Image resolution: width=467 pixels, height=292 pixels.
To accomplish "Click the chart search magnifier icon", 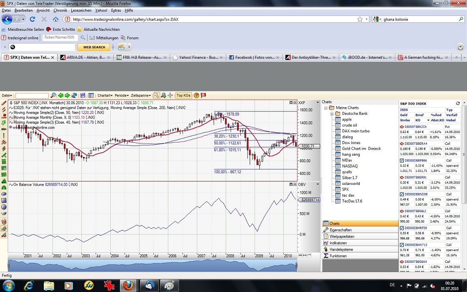I will [53, 95].
